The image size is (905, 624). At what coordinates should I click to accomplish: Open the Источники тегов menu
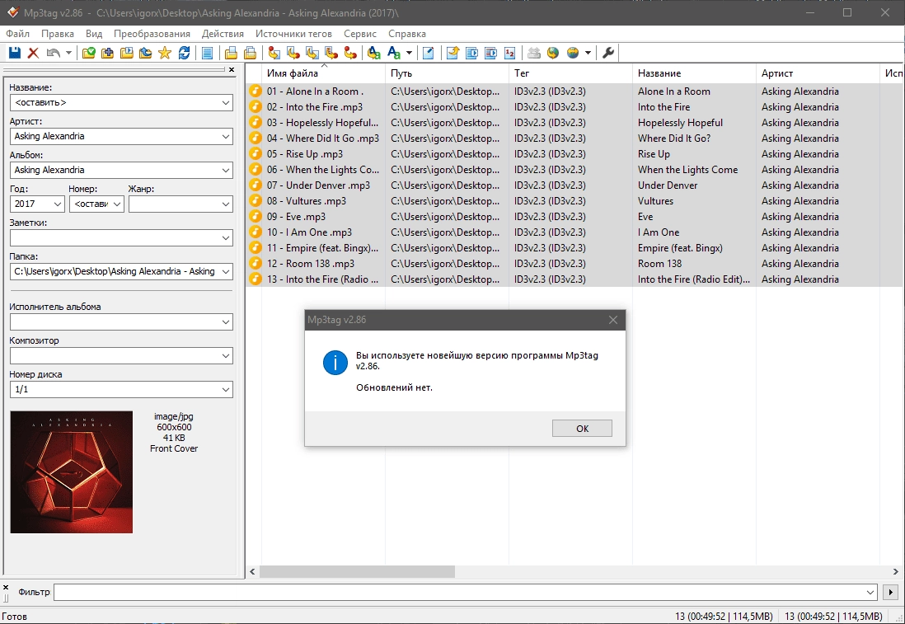click(293, 34)
